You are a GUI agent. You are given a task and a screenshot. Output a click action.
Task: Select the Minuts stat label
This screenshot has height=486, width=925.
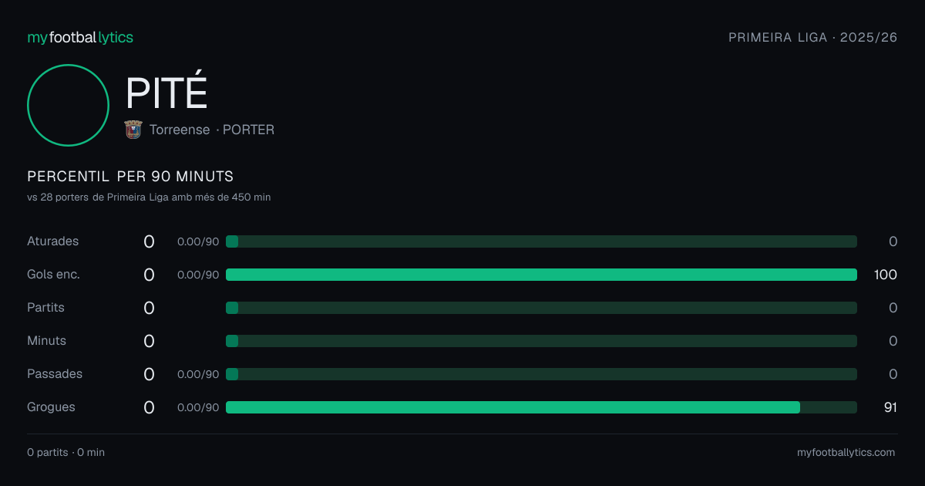[x=46, y=341]
